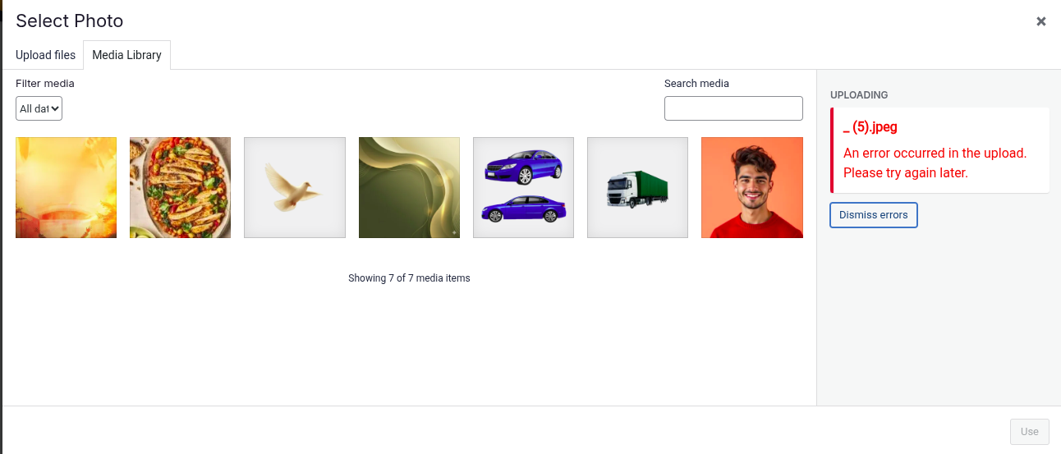Select the green and gold wave image

point(409,187)
